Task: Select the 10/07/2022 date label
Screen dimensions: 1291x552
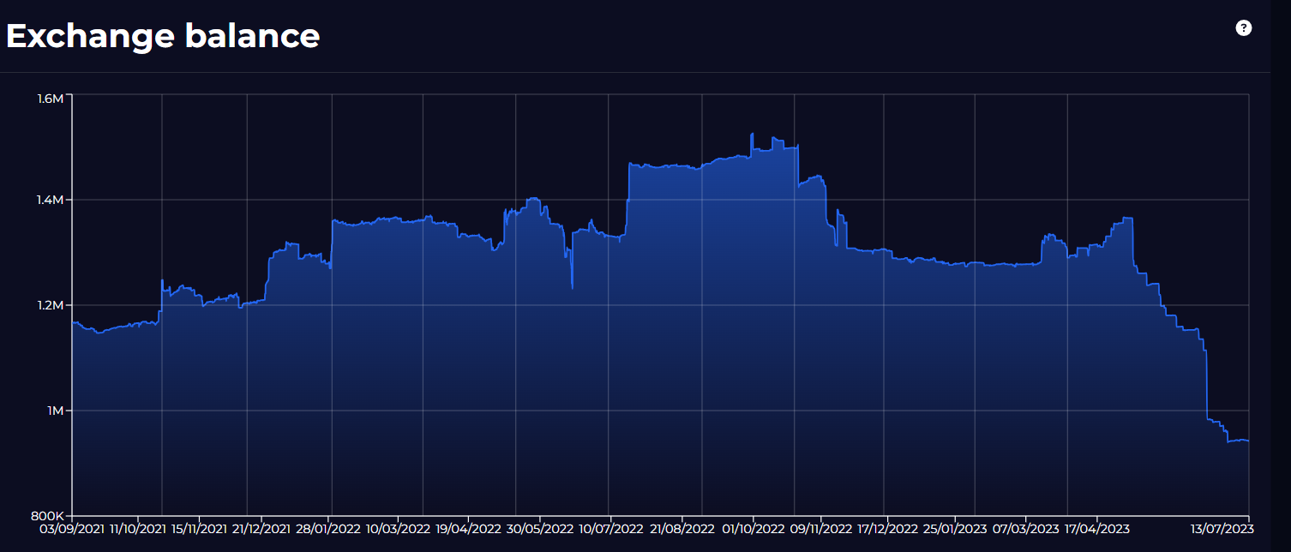Action: pos(611,529)
